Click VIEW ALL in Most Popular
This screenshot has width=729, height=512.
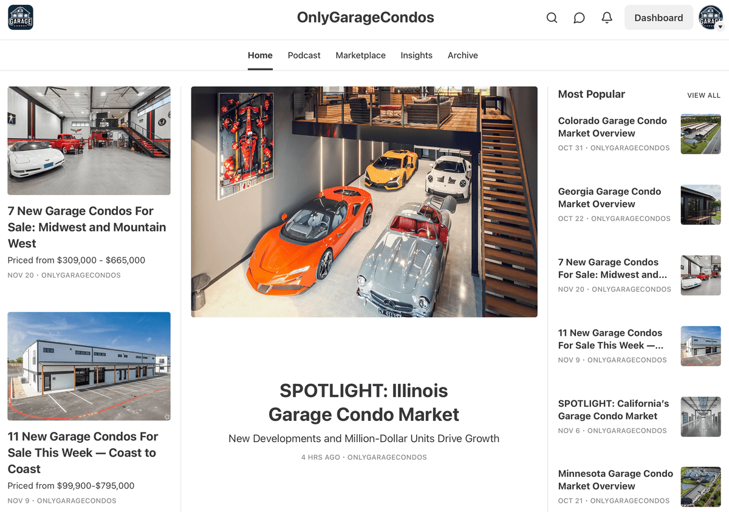tap(703, 95)
